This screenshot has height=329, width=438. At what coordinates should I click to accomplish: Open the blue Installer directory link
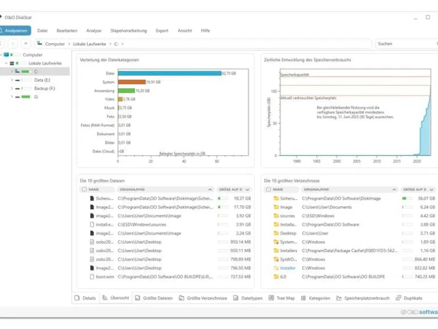[x=288, y=268]
